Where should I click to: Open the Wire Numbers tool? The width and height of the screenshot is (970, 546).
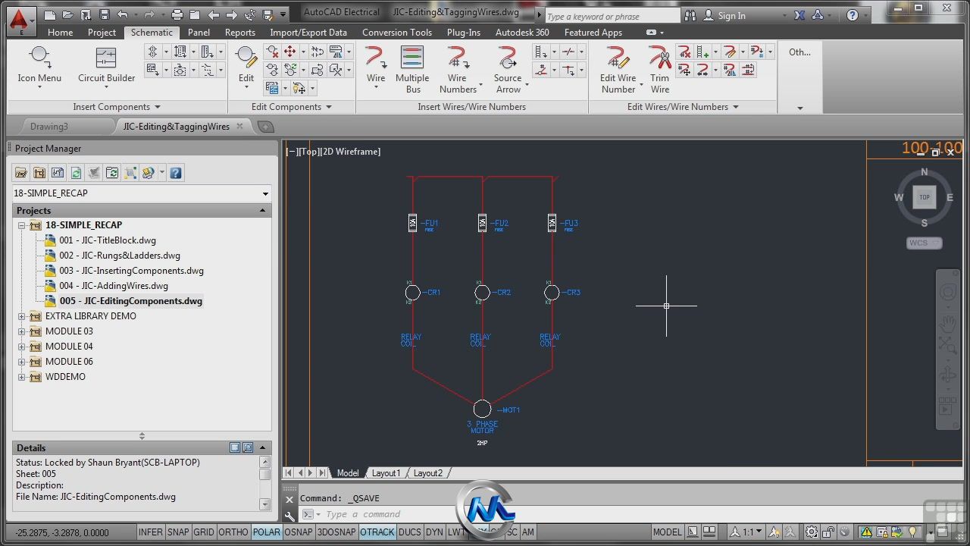pos(458,70)
